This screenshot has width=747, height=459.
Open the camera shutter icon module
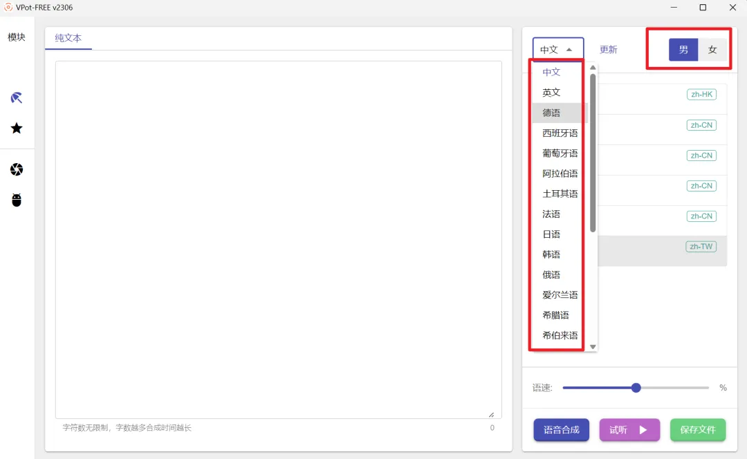17,169
